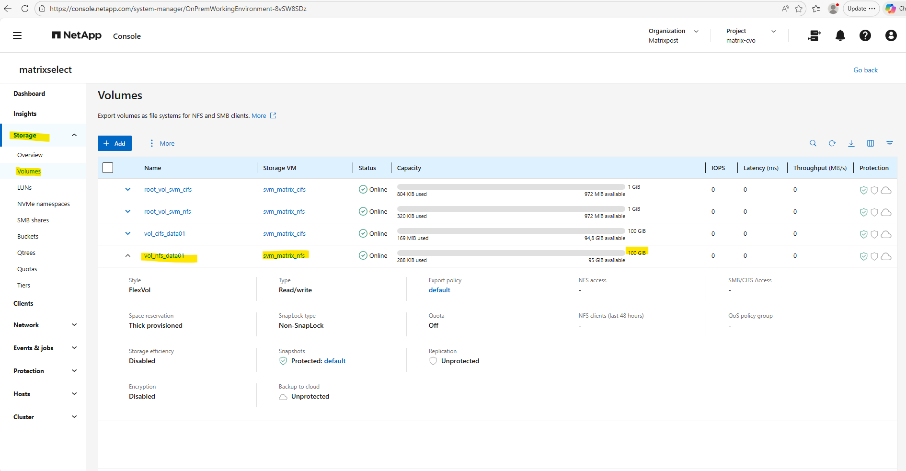Refresh the volumes list
Screen dimensions: 906x471
click(x=832, y=143)
